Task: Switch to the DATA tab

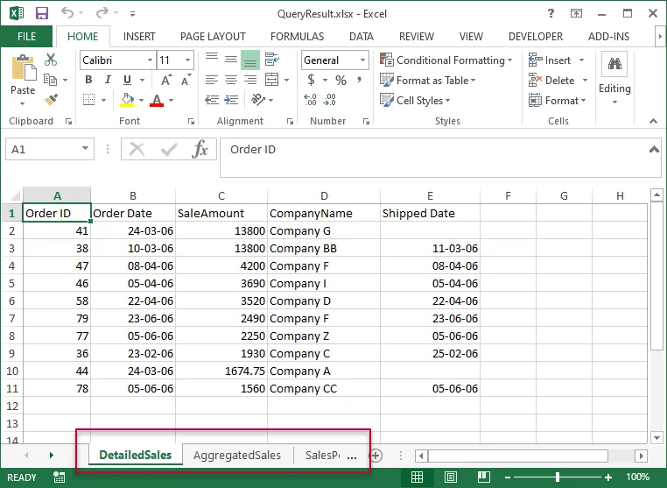Action: (362, 37)
